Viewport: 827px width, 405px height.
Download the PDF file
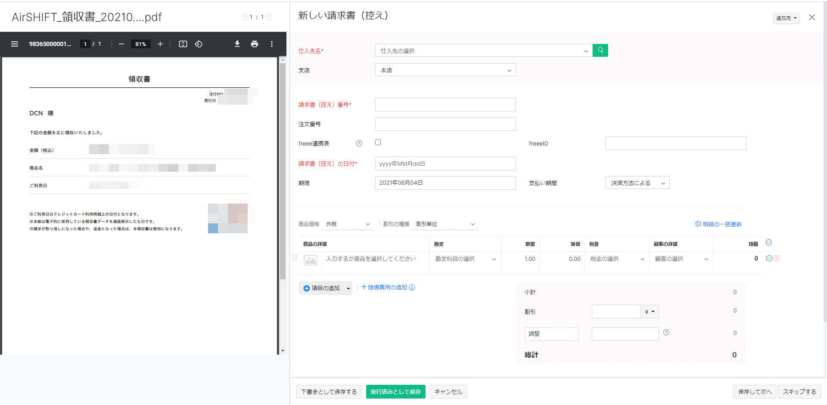(x=237, y=44)
